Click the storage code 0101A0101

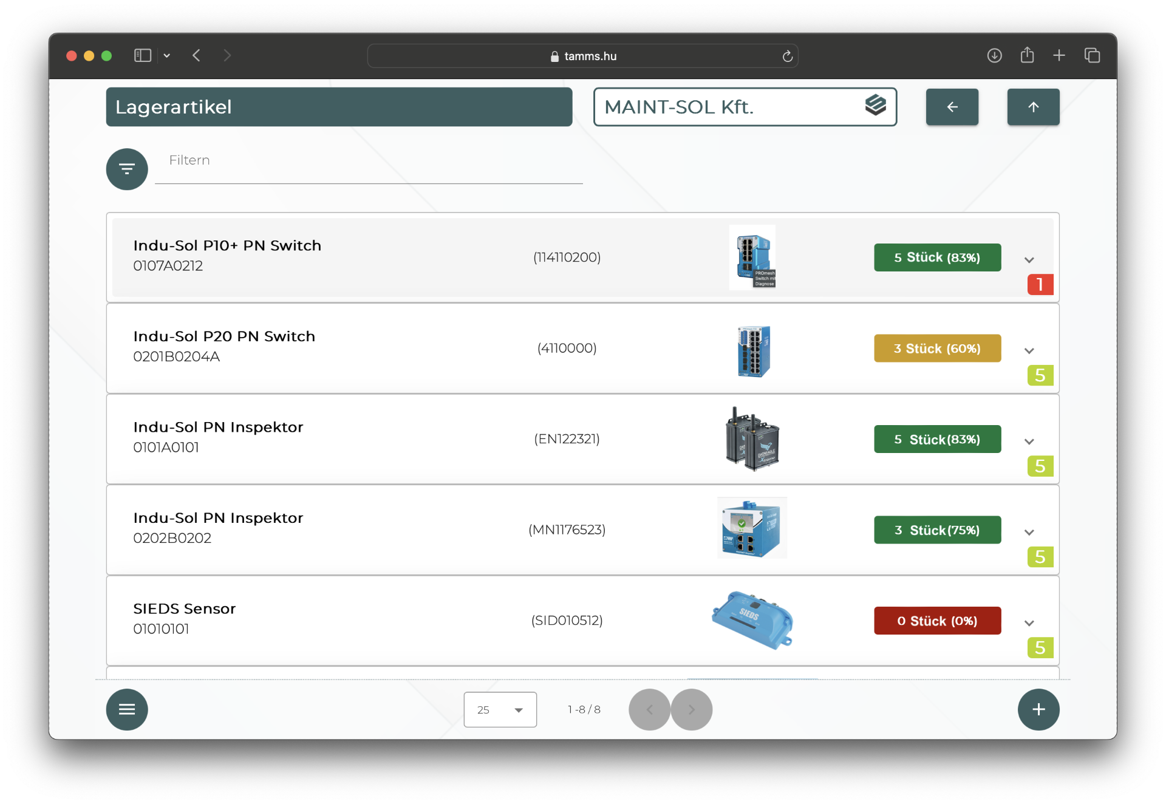pos(166,448)
